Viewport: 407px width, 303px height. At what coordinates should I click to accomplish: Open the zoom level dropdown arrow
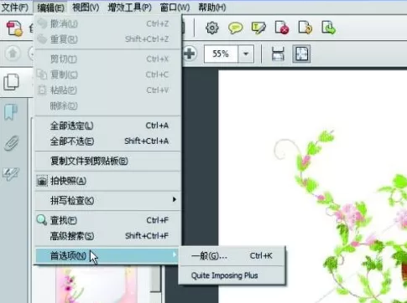pyautogui.click(x=246, y=54)
